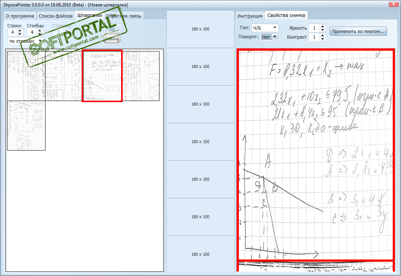Viewport: 401px width, 276px height.
Task: Click the large preview of the selected sheet
Action: [316, 155]
